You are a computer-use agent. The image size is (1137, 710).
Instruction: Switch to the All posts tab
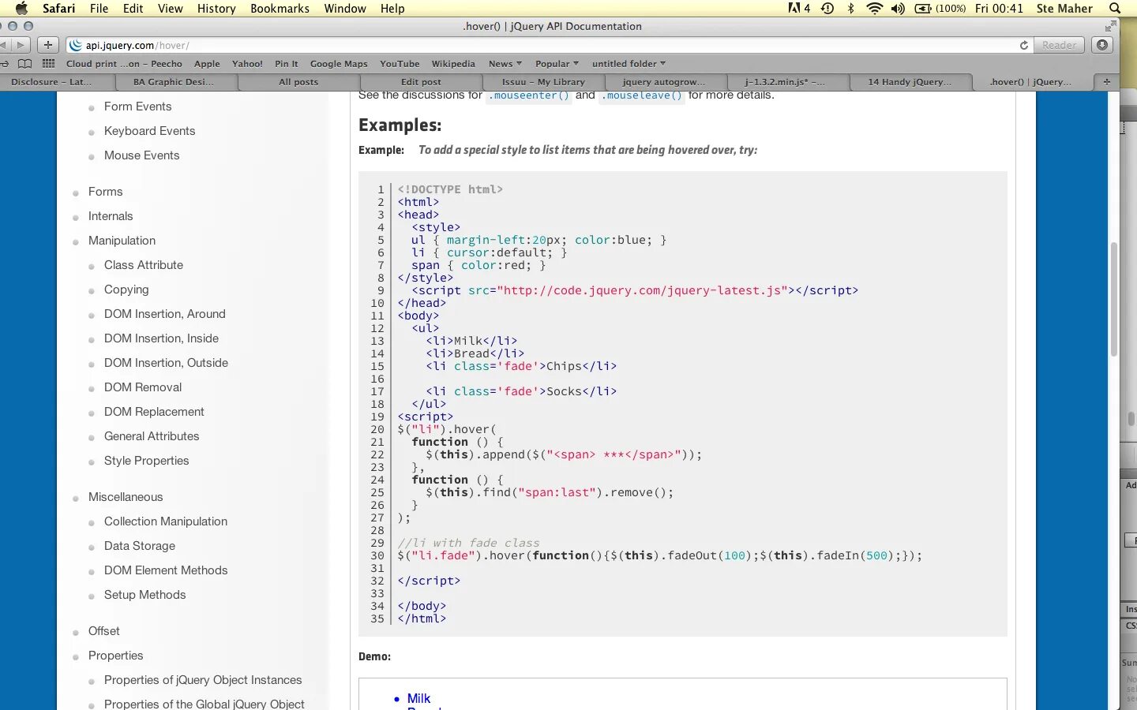(298, 81)
